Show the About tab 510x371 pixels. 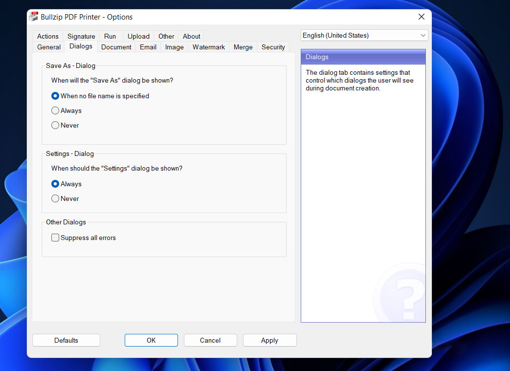191,36
